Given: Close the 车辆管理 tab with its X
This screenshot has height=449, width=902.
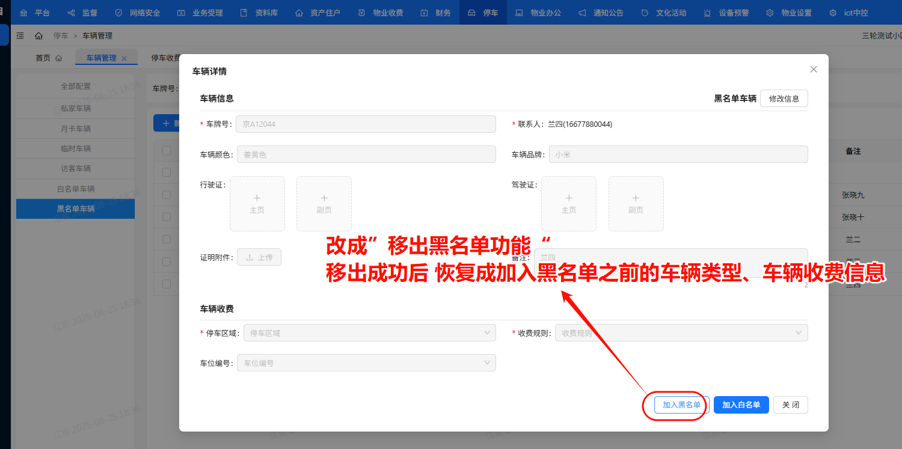Looking at the screenshot, I should click(x=124, y=58).
